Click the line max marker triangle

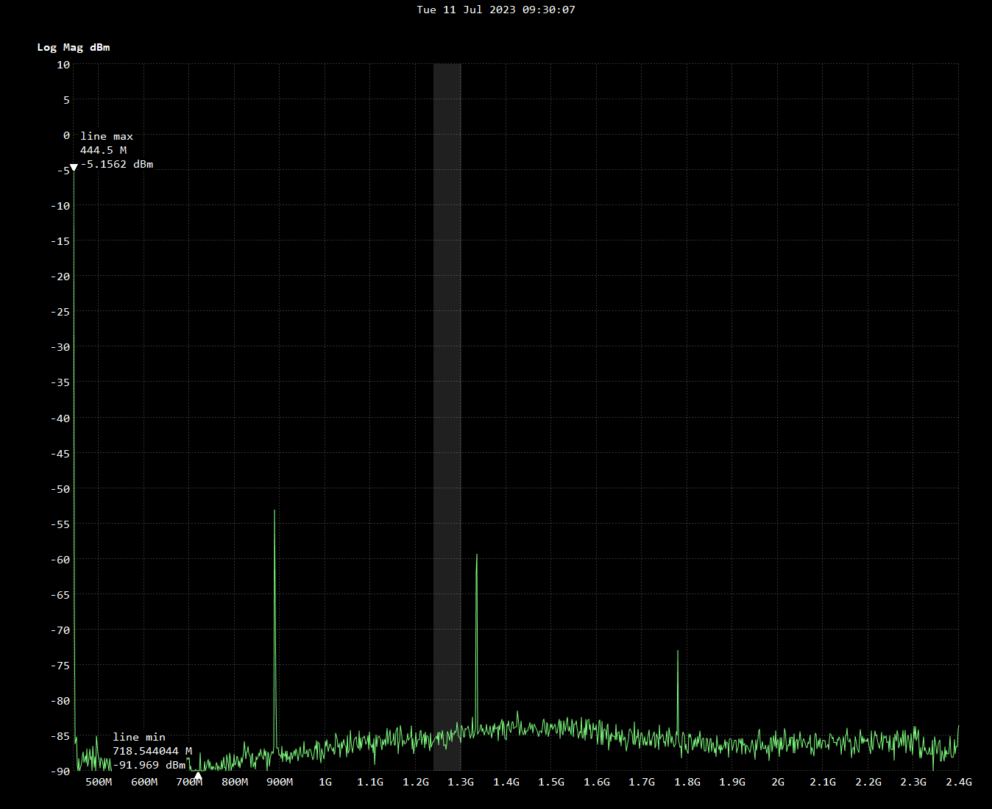tap(74, 168)
